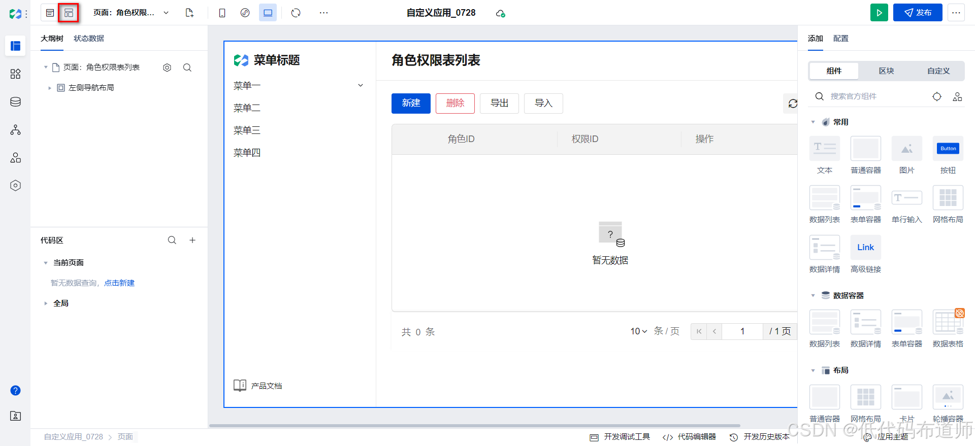Click the 搜索官方组件 search field
Image resolution: width=975 pixels, height=446 pixels.
pyautogui.click(x=870, y=96)
